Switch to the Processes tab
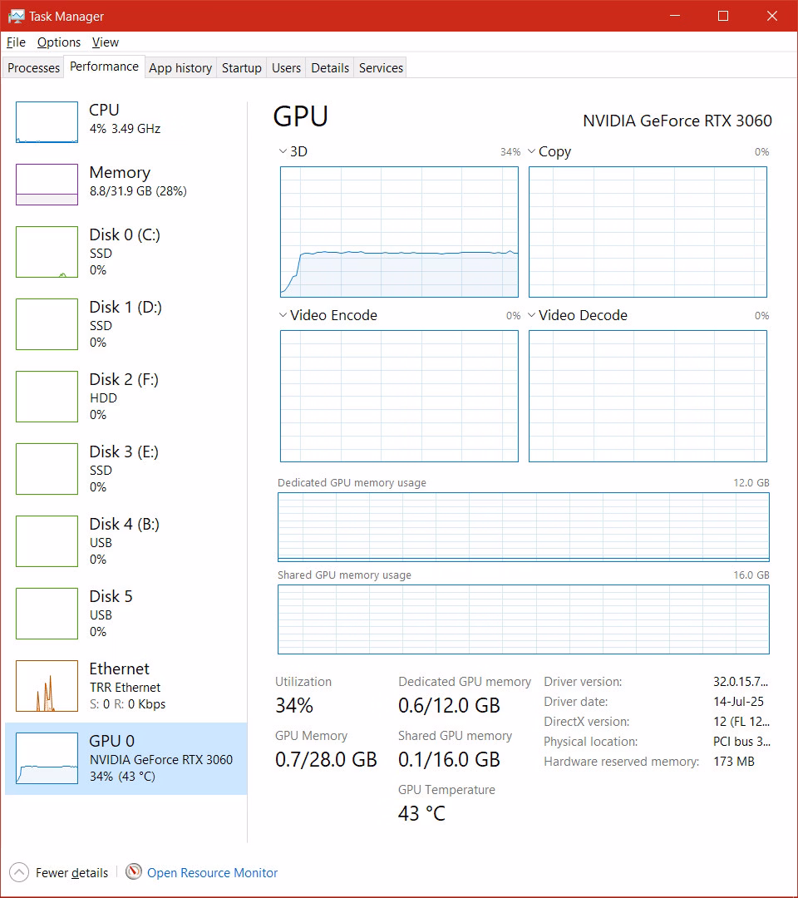This screenshot has width=798, height=898. 33,67
